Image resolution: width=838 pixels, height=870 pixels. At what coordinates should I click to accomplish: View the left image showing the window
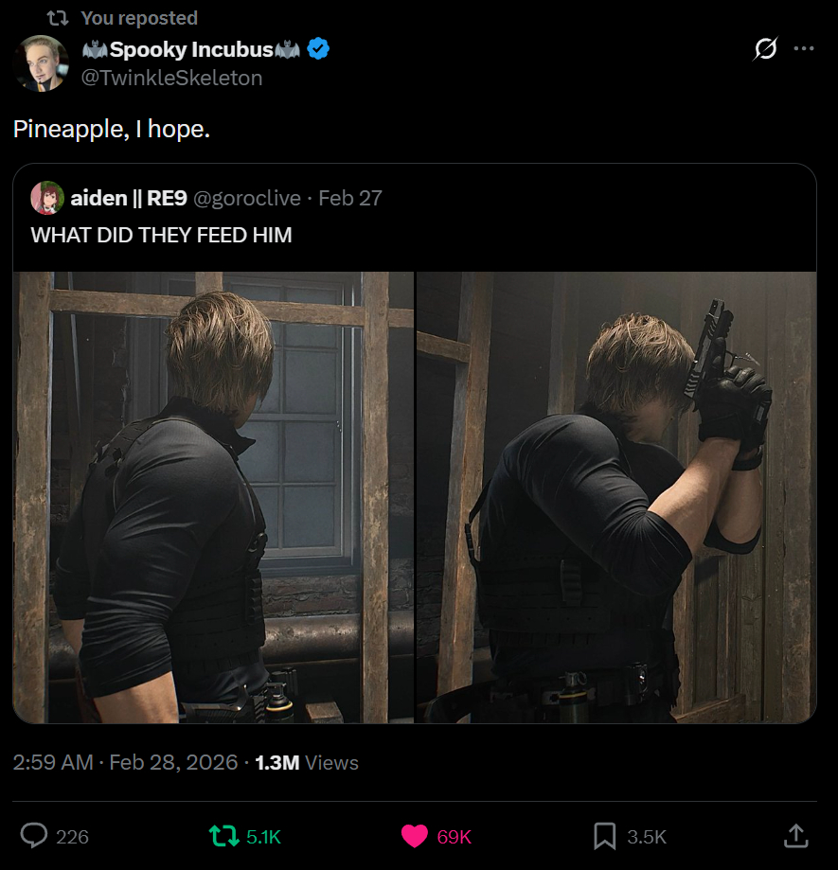click(213, 497)
